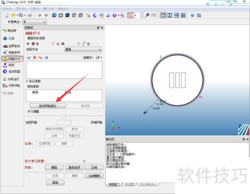Click the New file toolbar icon
This screenshot has width=250, height=194.
pyautogui.click(x=6, y=15)
